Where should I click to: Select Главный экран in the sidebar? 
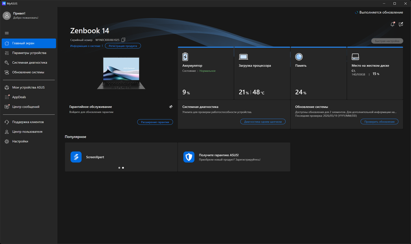click(x=29, y=43)
